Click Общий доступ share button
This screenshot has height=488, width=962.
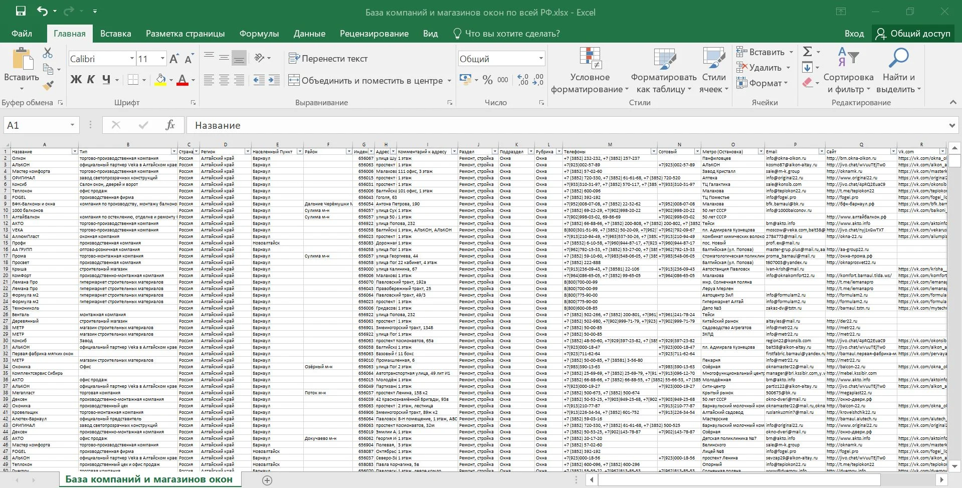[x=913, y=34]
